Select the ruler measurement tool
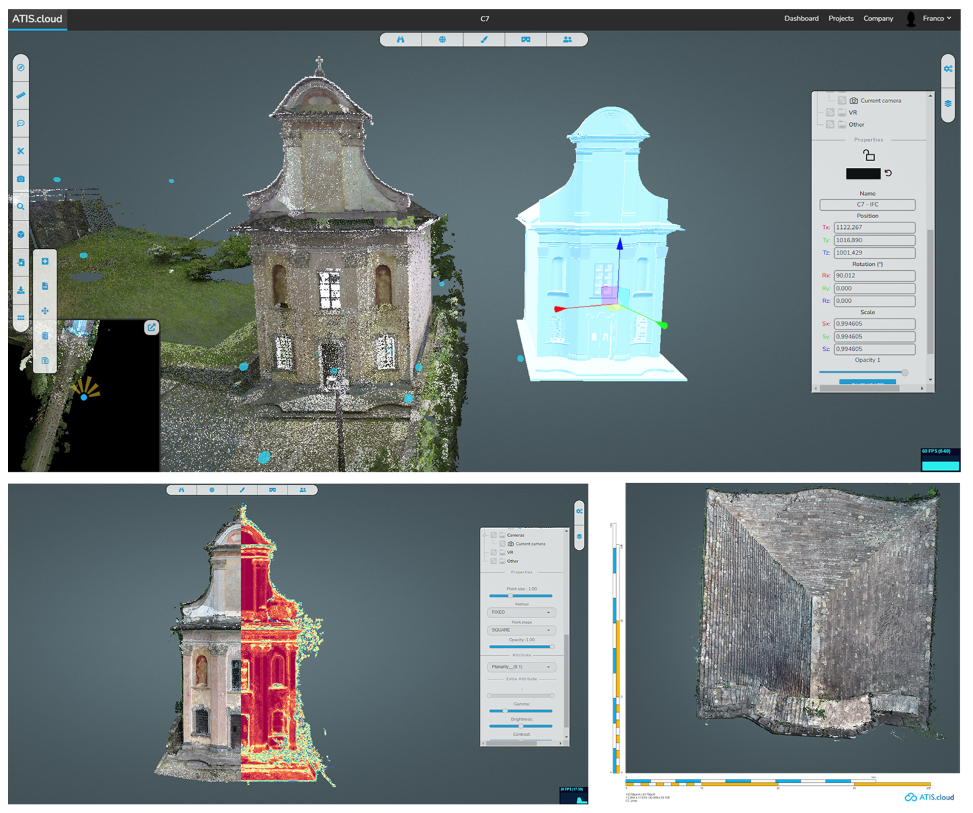The width and height of the screenshot is (973, 813). pos(21,96)
